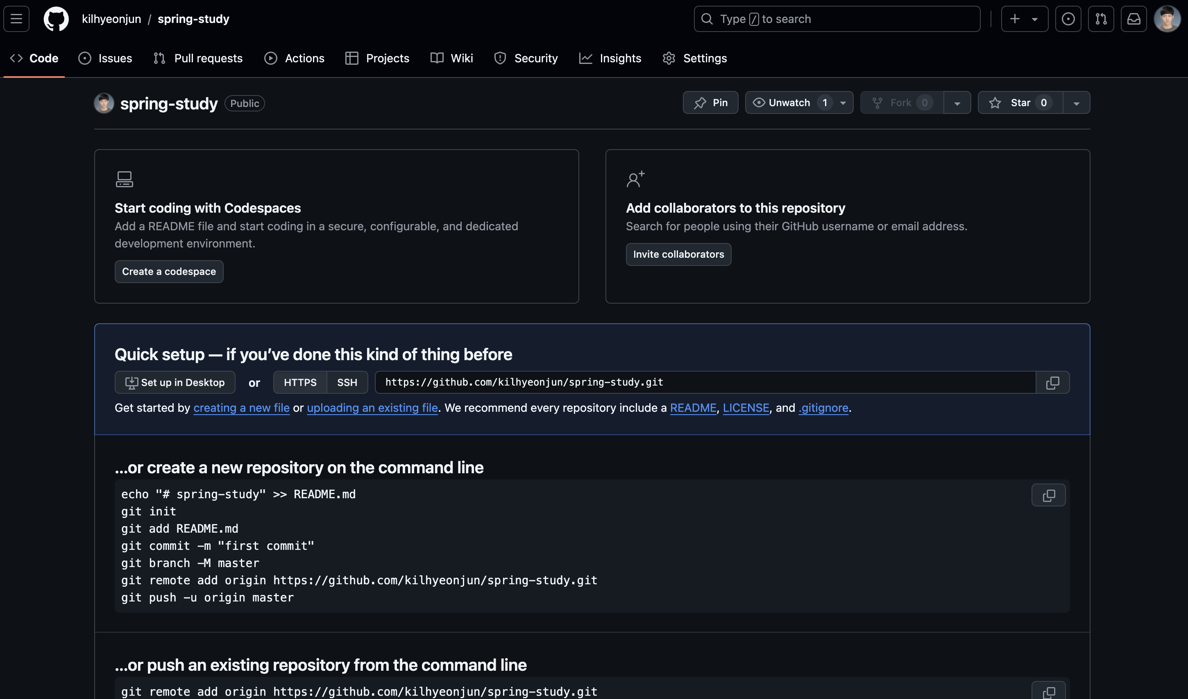Copy the new repository command block
The image size is (1188, 699).
(1048, 495)
